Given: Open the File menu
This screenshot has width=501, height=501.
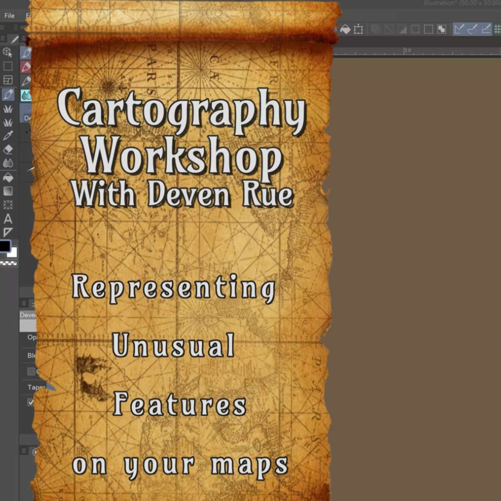Looking at the screenshot, I should (x=9, y=16).
